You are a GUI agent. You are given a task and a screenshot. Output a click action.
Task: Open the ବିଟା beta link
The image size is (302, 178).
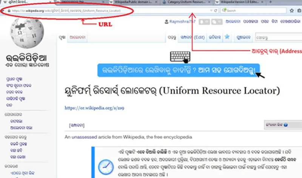pyautogui.click(x=274, y=21)
